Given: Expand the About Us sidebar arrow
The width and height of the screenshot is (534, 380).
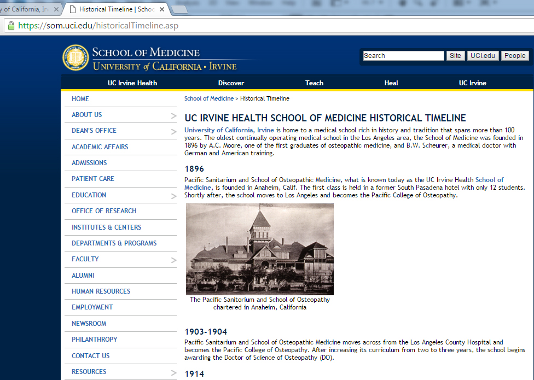Looking at the screenshot, I should point(173,115).
